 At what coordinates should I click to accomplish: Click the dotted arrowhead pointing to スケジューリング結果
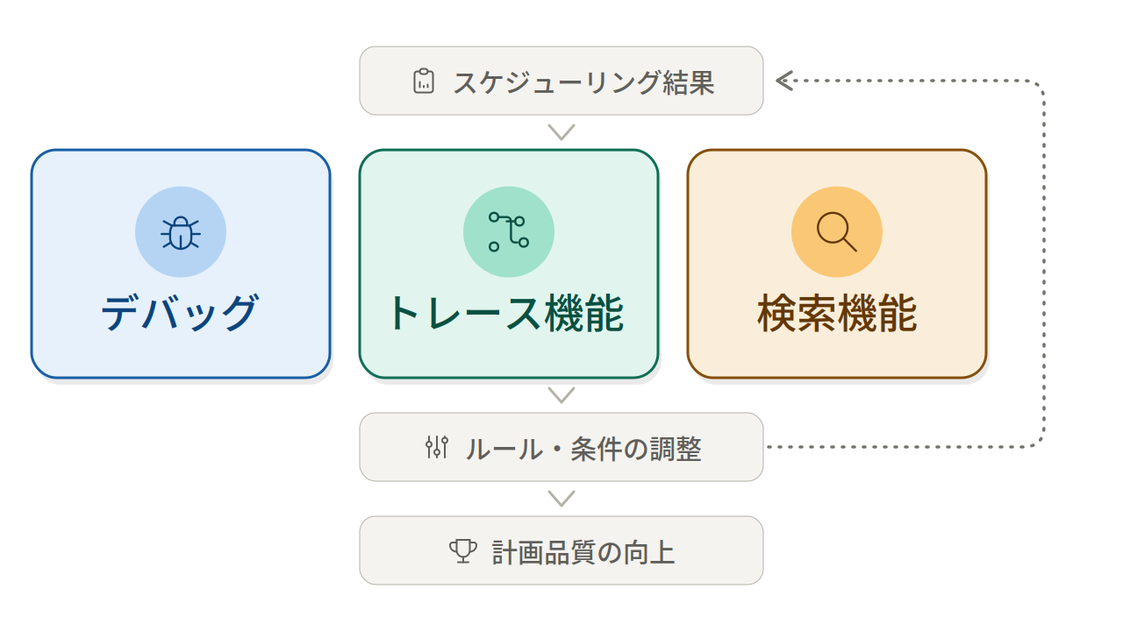tap(784, 81)
